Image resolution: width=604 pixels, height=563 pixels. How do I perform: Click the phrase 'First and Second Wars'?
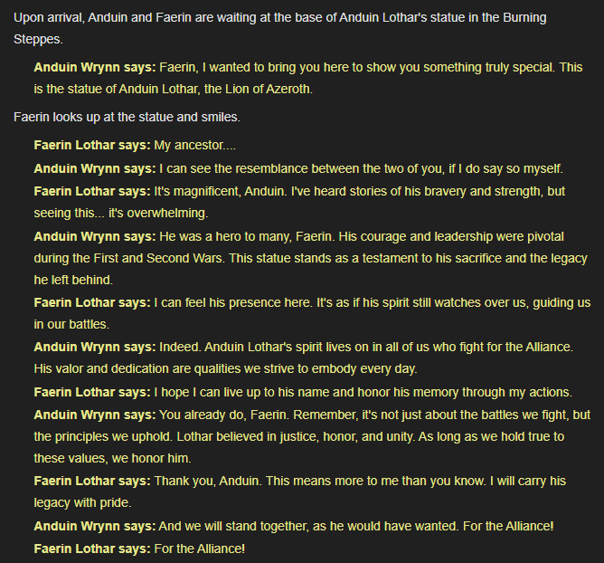[x=158, y=258]
